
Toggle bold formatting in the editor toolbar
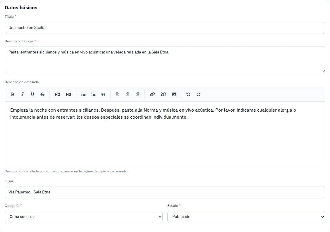13,94
